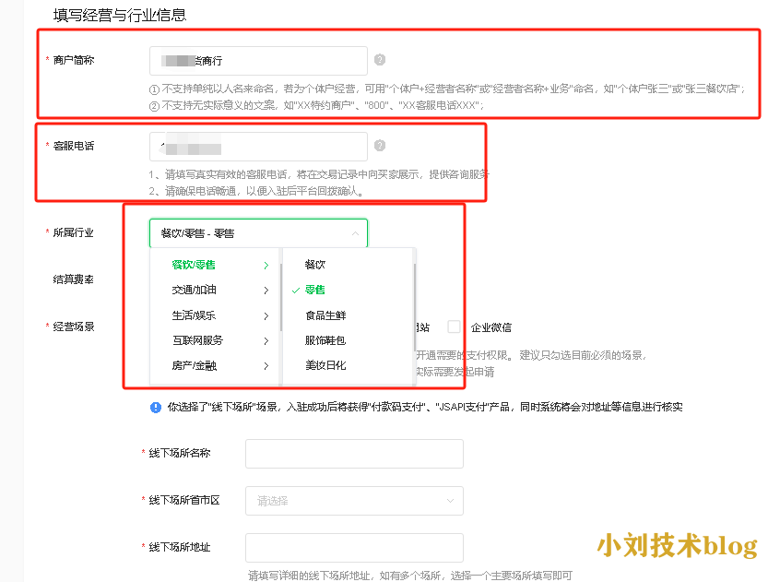Select the checked 零售 option
The width and height of the screenshot is (780, 582).
[315, 290]
